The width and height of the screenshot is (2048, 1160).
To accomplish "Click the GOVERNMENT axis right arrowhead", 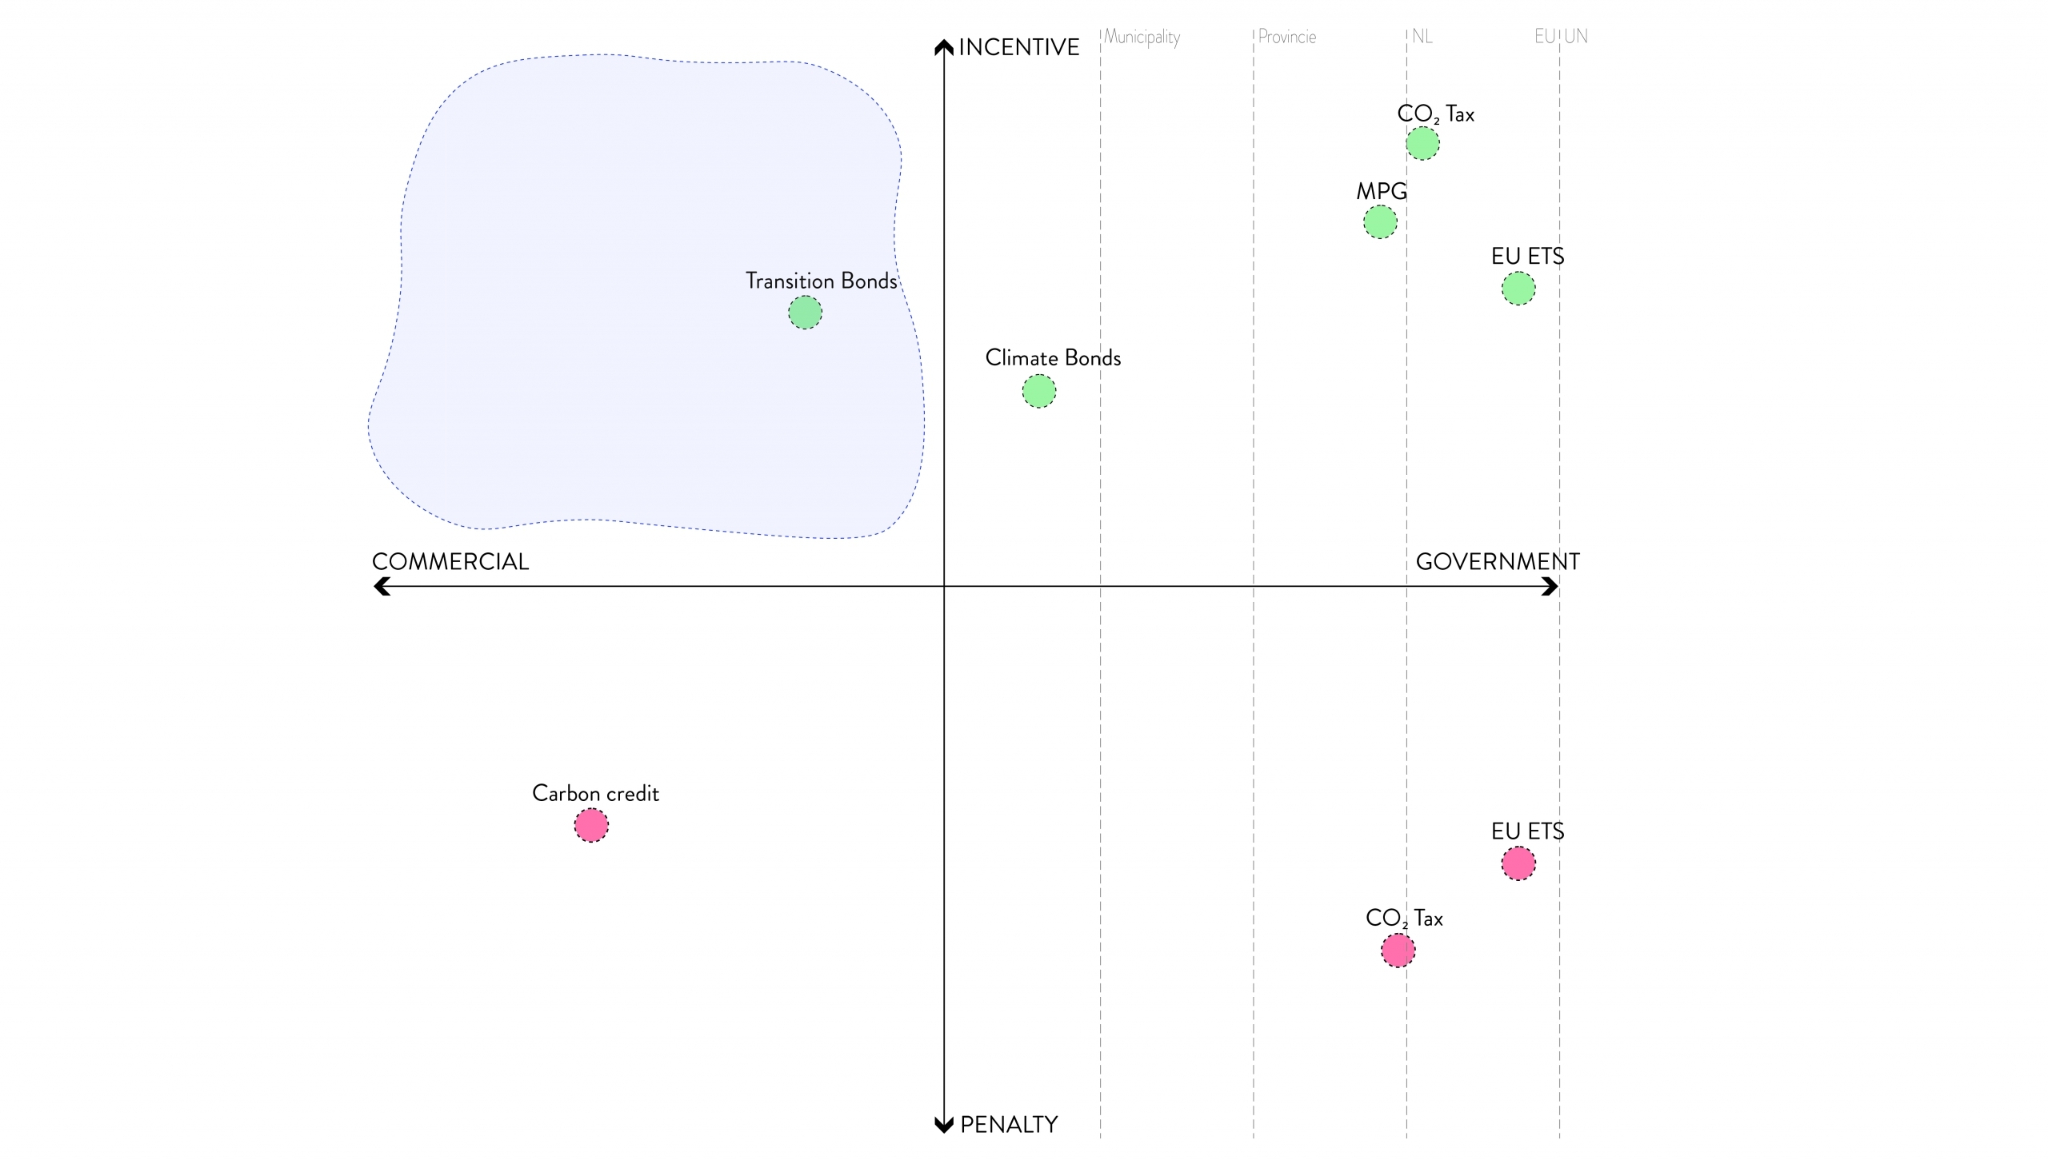I will coord(1550,587).
